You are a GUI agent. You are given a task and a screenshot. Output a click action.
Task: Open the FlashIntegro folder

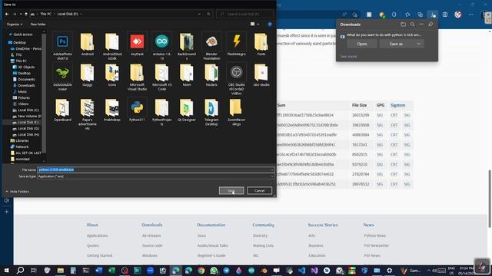[x=236, y=44]
